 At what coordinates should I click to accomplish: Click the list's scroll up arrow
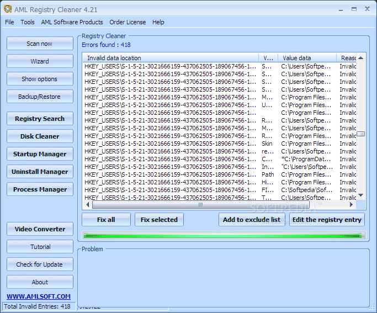360,58
